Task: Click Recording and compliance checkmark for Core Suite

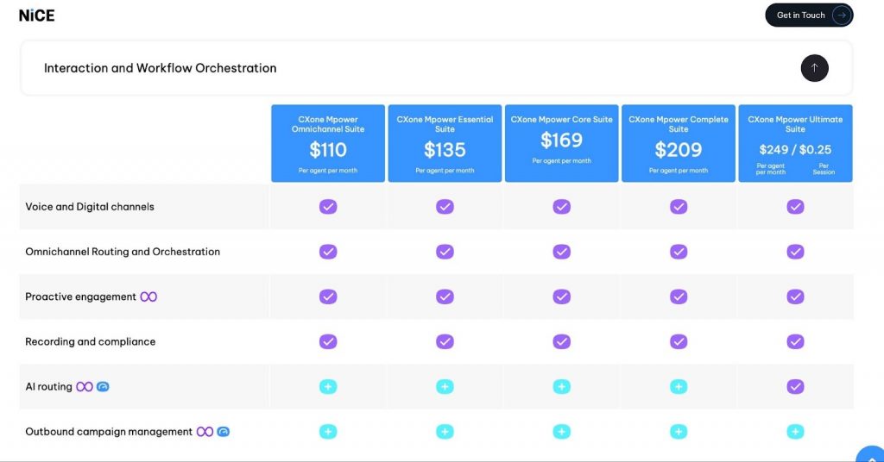Action: click(562, 341)
